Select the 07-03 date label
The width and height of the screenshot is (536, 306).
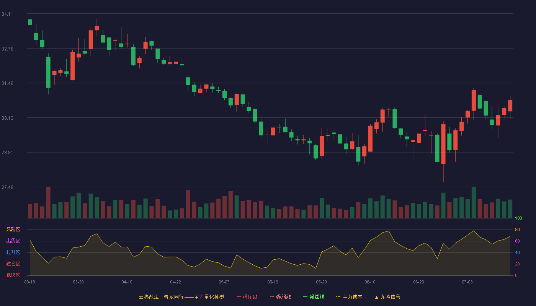coord(467,282)
